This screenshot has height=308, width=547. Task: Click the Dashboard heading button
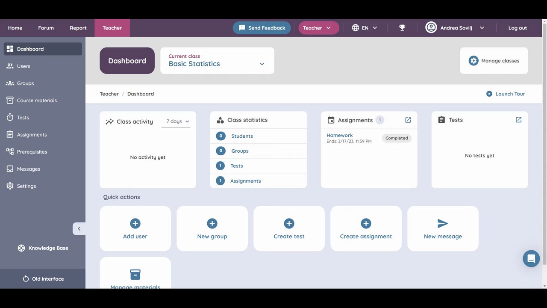(x=127, y=61)
